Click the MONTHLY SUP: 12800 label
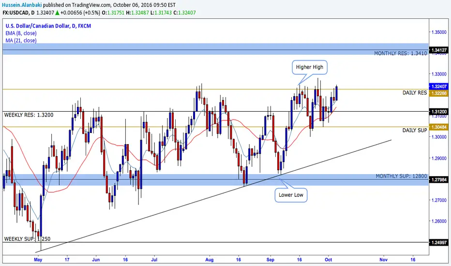The height and width of the screenshot is (266, 451). pos(401,176)
